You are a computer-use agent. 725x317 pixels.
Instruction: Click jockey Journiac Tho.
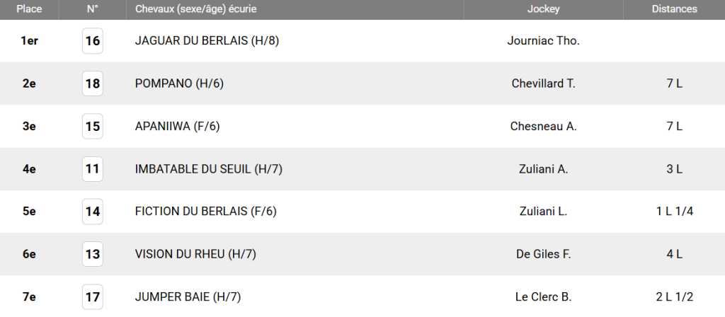pyautogui.click(x=543, y=41)
